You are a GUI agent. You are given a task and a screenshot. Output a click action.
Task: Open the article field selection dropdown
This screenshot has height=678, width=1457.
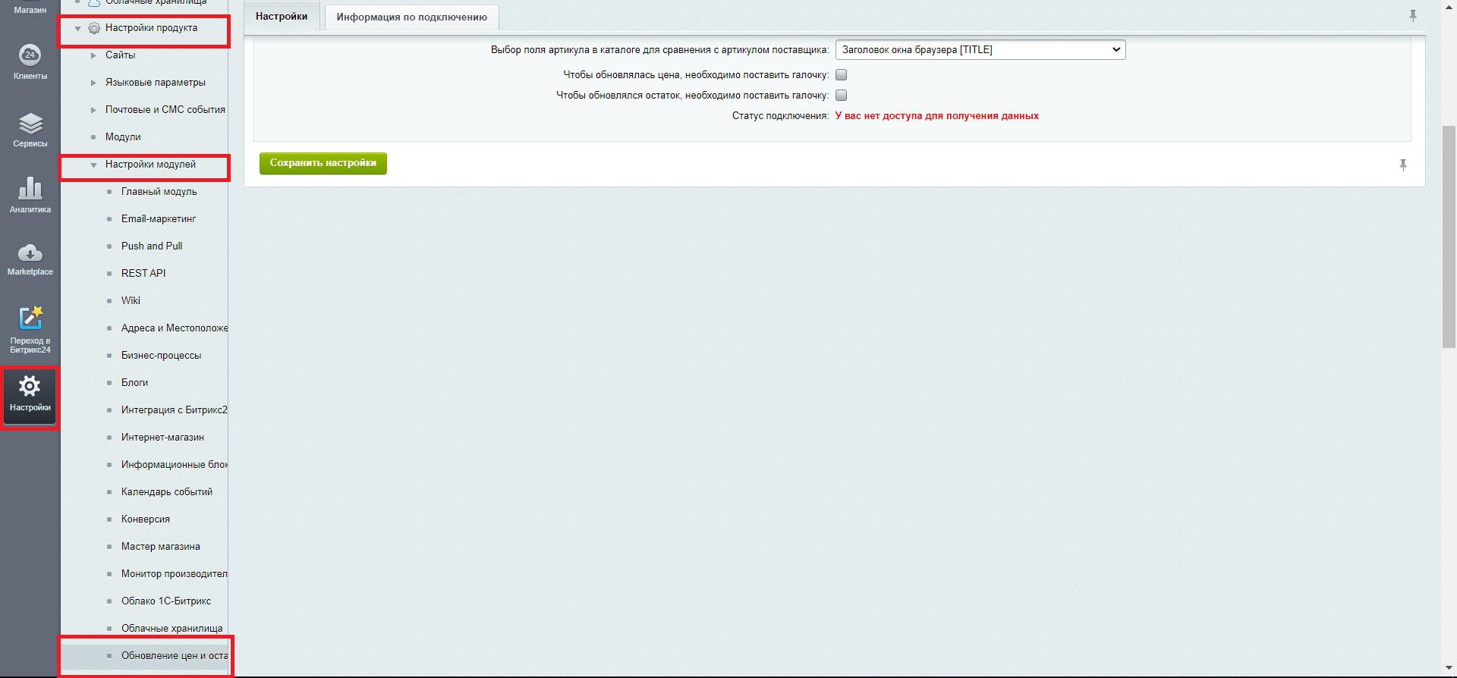pyautogui.click(x=980, y=49)
